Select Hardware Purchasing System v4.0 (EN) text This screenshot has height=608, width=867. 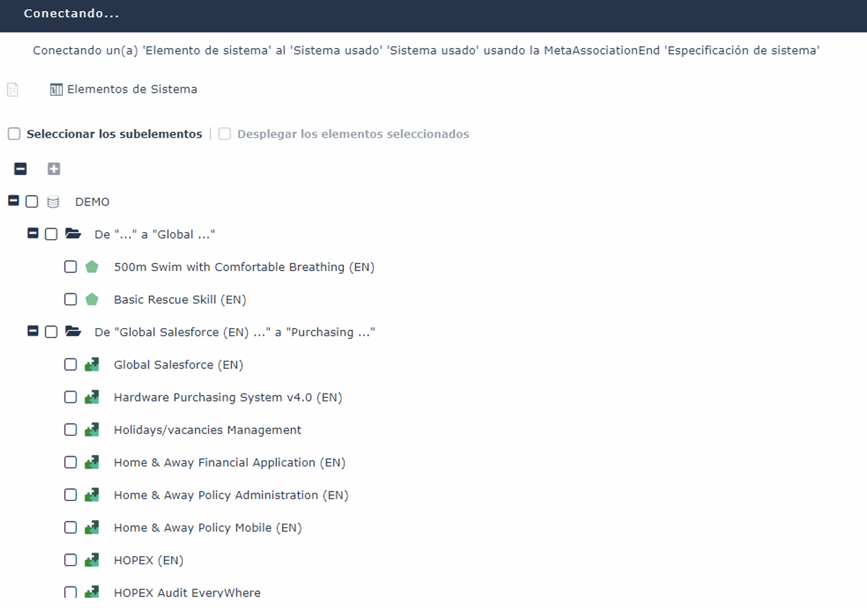228,397
